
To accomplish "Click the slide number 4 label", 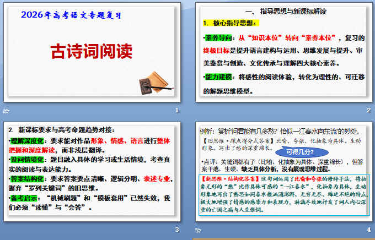I will pos(369,230).
